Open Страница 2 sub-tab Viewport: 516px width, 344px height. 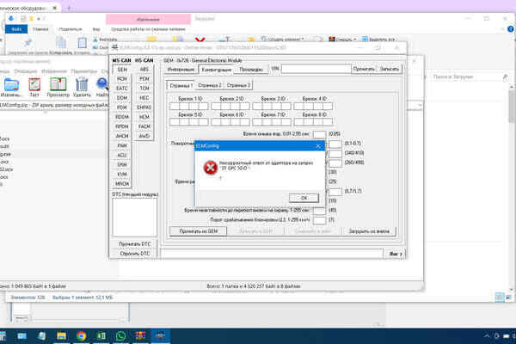coord(210,85)
